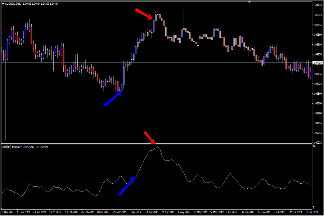Click the 1 Apr 2019 date label
This screenshot has width=324, height=216.
(135, 212)
